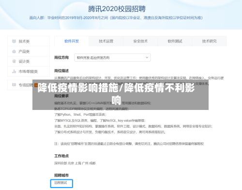Open the 技术类 category in the sidebar
The height and width of the screenshot is (190, 242).
(29, 41)
